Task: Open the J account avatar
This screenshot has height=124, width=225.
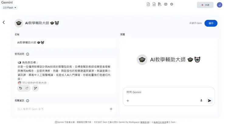Action: [x=220, y=5]
